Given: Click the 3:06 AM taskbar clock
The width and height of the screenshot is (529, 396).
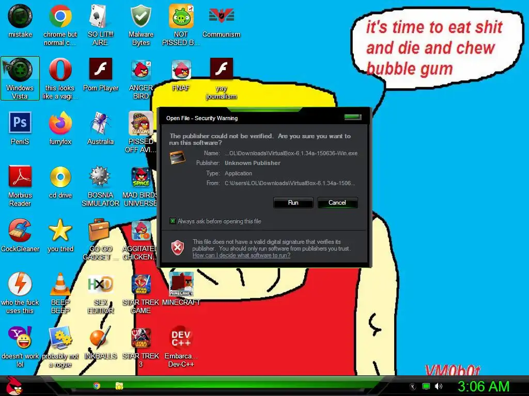Looking at the screenshot, I should pyautogui.click(x=484, y=386).
